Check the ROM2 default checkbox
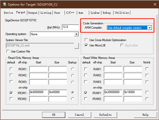The width and height of the screenshot is (159, 120). (x=11, y=75)
